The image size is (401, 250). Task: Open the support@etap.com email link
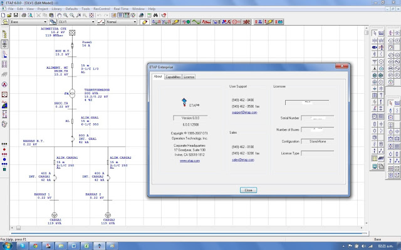coord(244,112)
